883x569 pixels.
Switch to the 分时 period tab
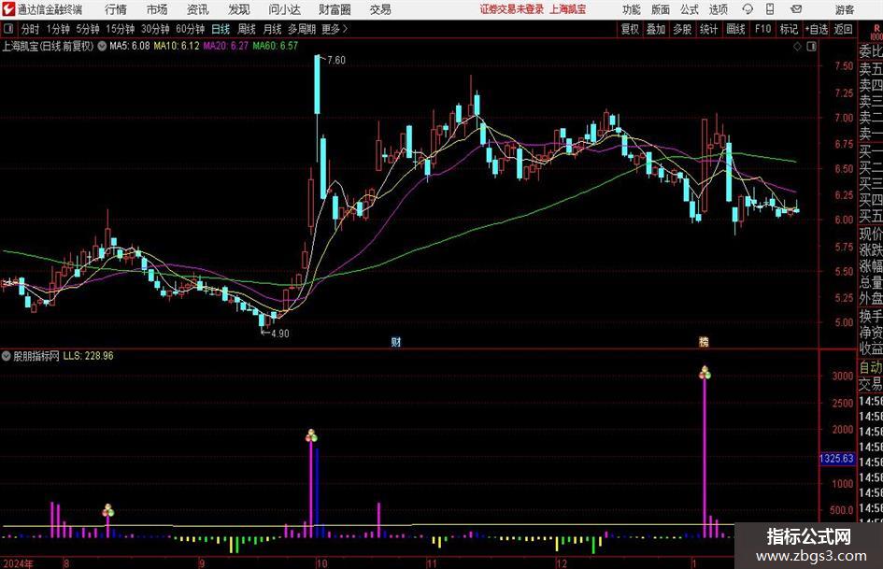(31, 29)
